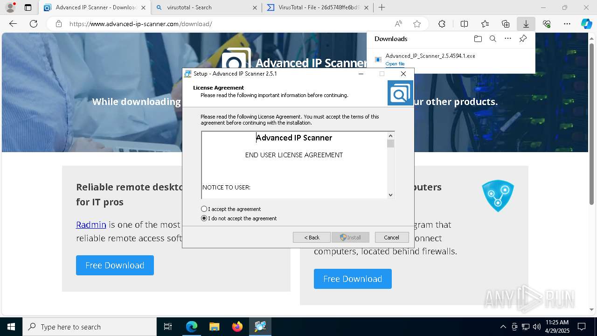Show hidden tray icons chevron
The width and height of the screenshot is (597, 336).
tap(503, 327)
